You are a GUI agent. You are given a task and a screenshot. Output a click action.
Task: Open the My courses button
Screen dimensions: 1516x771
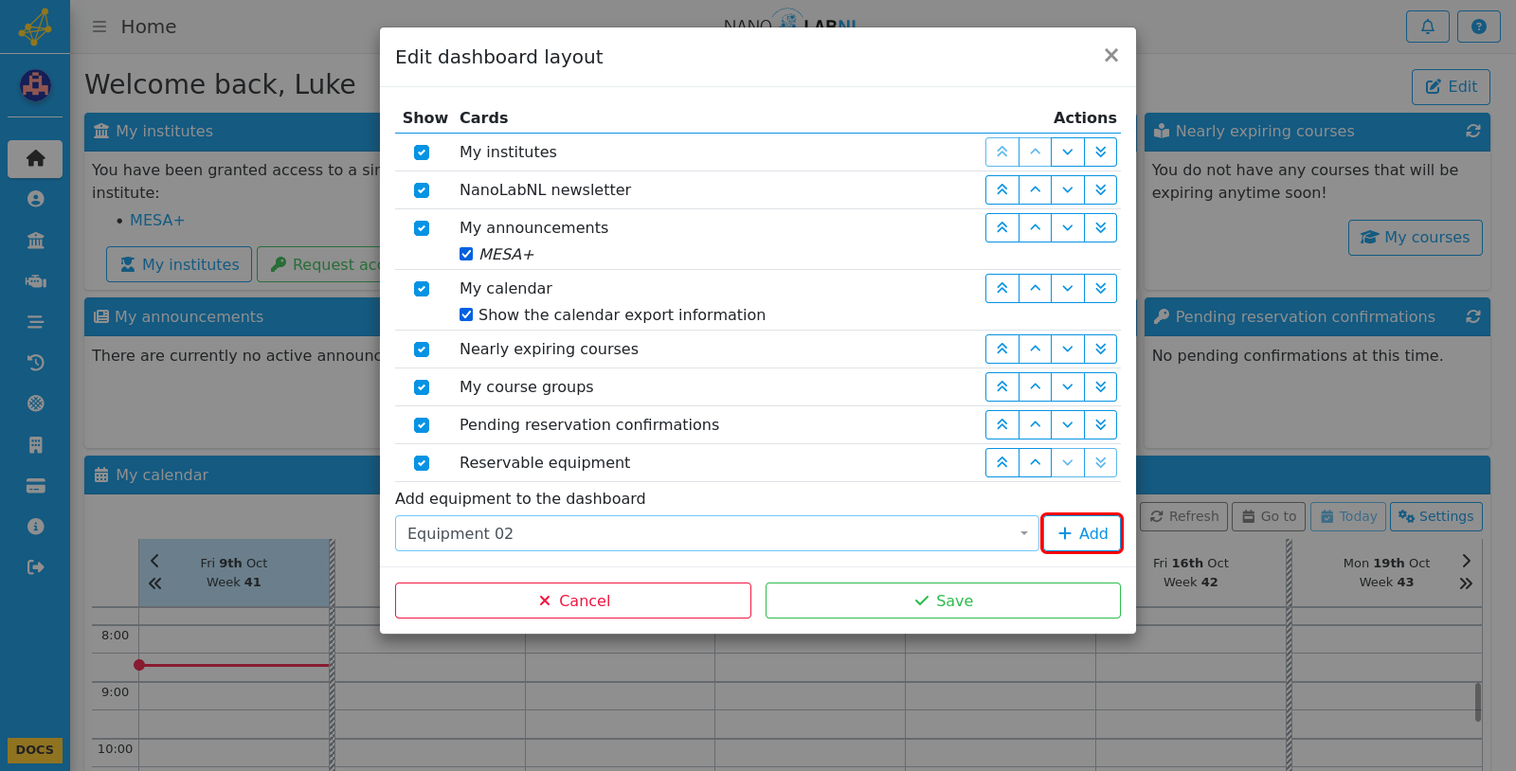1416,238
